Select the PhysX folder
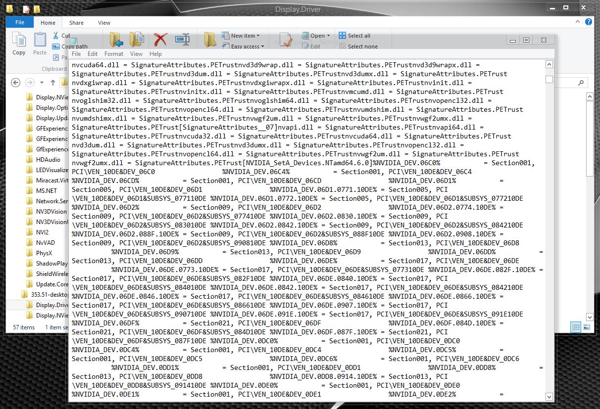Viewport: 600px width, 409px height. pyautogui.click(x=40, y=253)
